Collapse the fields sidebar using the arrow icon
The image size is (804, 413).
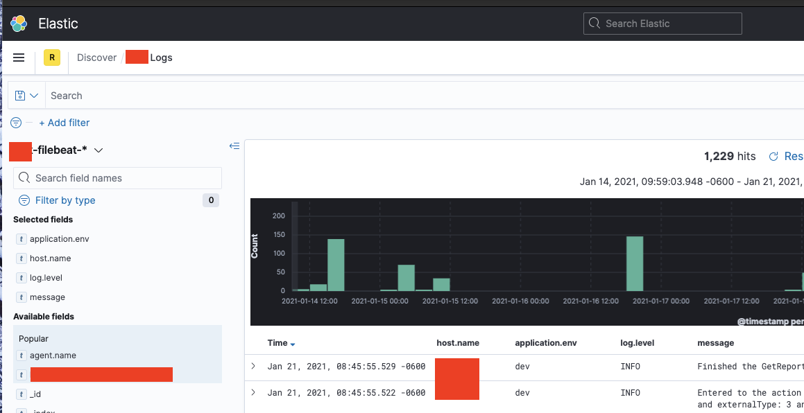(x=234, y=146)
